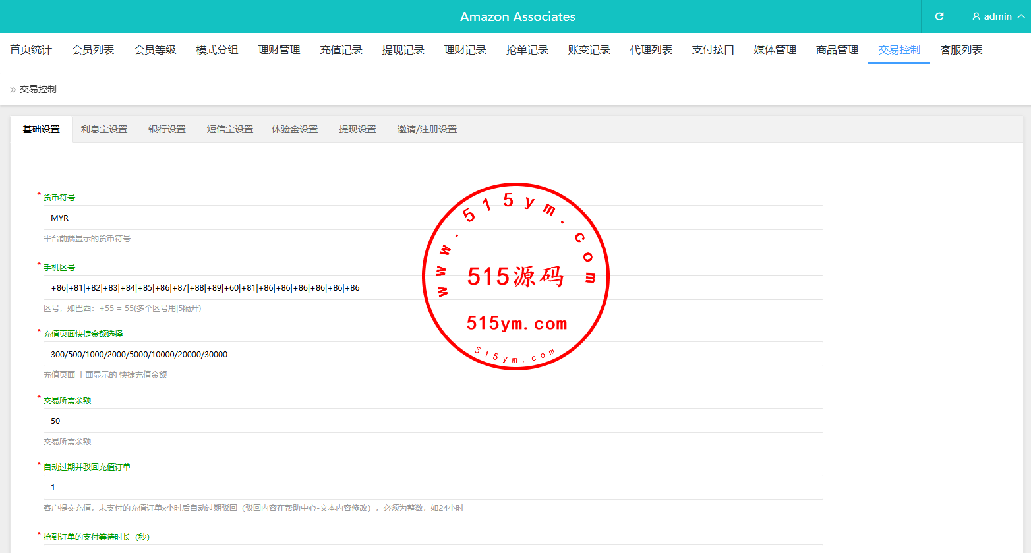1031x553 pixels.
Task: Navigate to 提现记录 section
Action: (403, 50)
